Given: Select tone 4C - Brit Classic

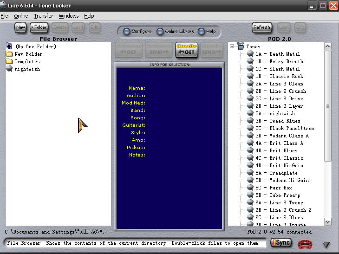Looking at the screenshot, I should [279, 158].
